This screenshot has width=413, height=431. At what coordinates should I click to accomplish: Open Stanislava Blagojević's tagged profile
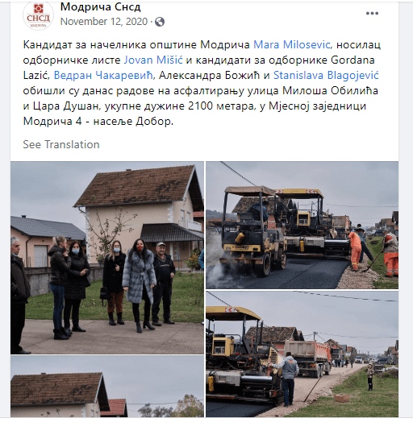326,75
